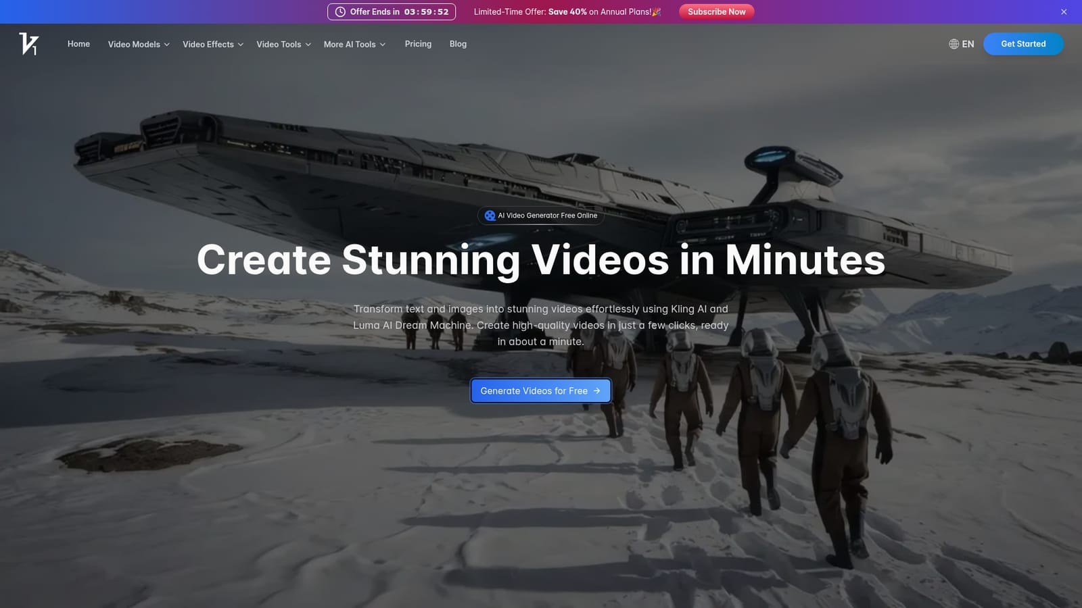Click the V1 site logo
The image size is (1082, 608).
28,44
